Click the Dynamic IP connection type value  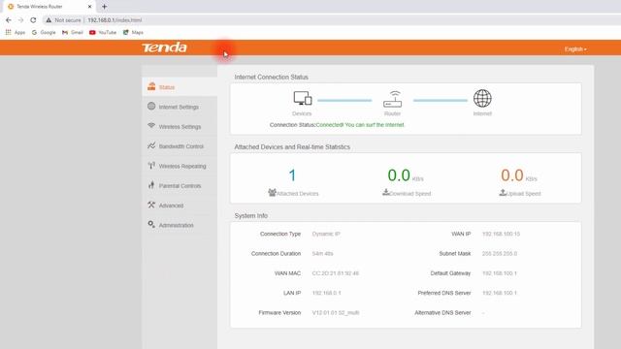pyautogui.click(x=326, y=234)
